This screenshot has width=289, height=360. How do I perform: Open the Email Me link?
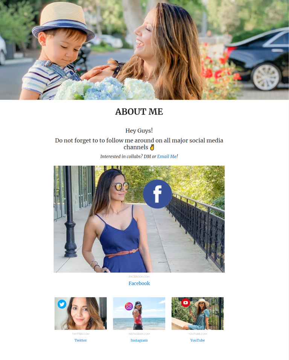(167, 156)
